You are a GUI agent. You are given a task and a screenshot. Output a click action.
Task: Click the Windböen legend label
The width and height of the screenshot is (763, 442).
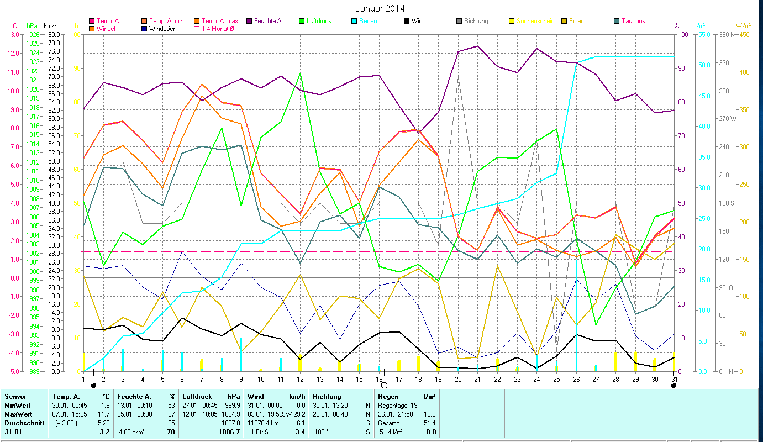click(163, 28)
